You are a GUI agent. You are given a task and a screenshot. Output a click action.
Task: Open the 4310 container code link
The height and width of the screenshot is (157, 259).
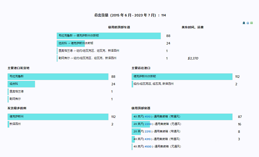click(148, 139)
